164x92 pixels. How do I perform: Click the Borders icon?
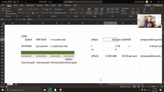point(28,13)
